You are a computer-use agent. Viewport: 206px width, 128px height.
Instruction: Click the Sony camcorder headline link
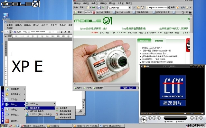pyautogui.click(x=133, y=28)
